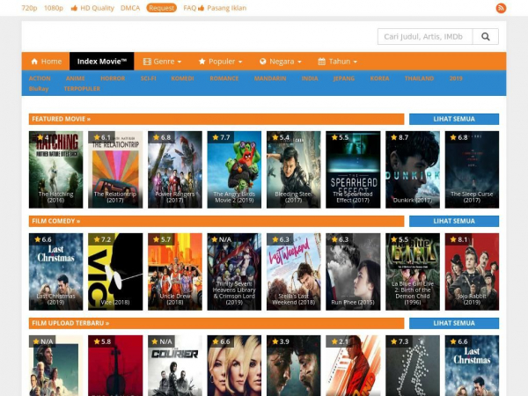Open Jojo Rabbit (2019) poster
This screenshot has height=396, width=528.
click(472, 272)
